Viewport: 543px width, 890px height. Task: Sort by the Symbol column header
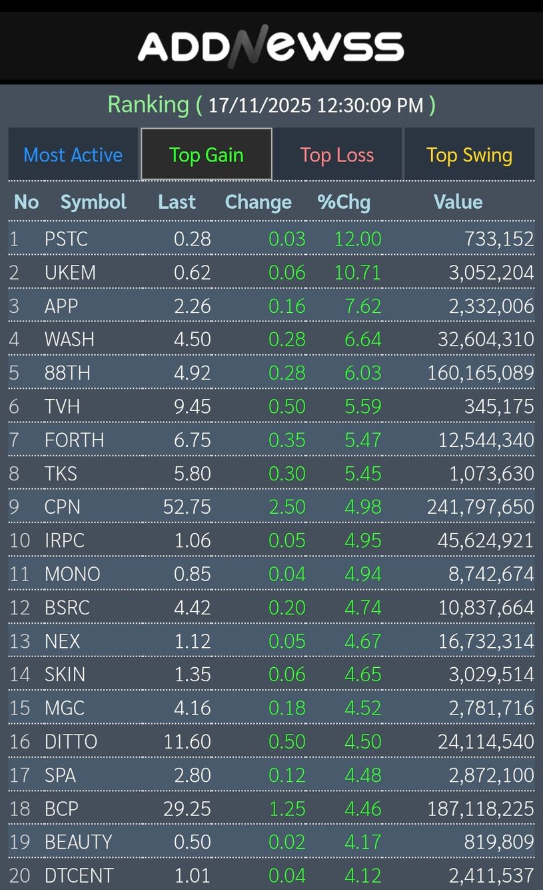pyautogui.click(x=93, y=202)
